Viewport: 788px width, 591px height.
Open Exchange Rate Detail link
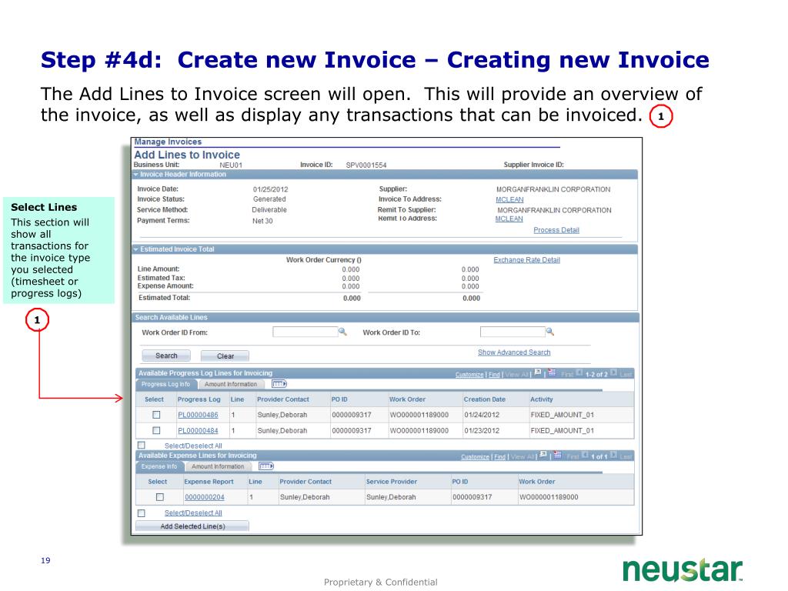point(526,260)
